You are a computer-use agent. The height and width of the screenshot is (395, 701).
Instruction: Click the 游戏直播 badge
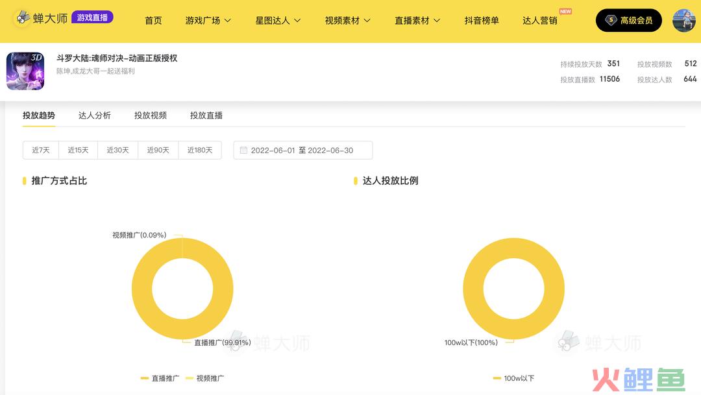coord(92,18)
